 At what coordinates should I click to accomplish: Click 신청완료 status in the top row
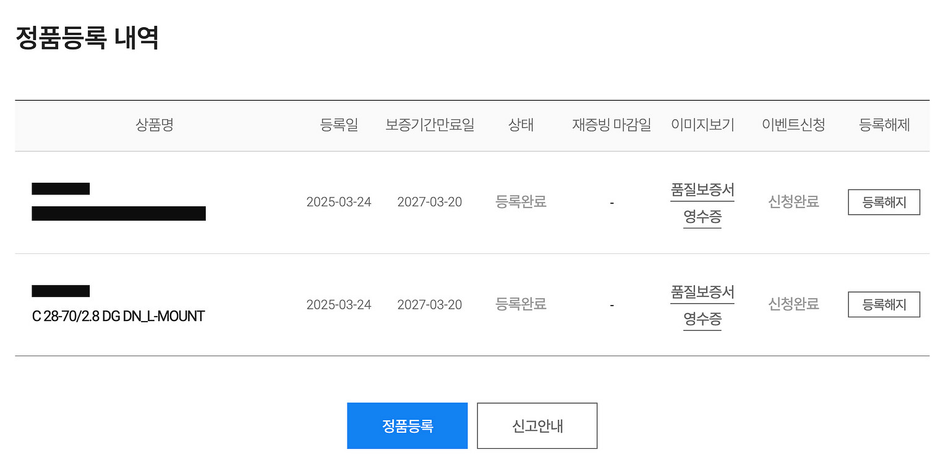pyautogui.click(x=793, y=202)
